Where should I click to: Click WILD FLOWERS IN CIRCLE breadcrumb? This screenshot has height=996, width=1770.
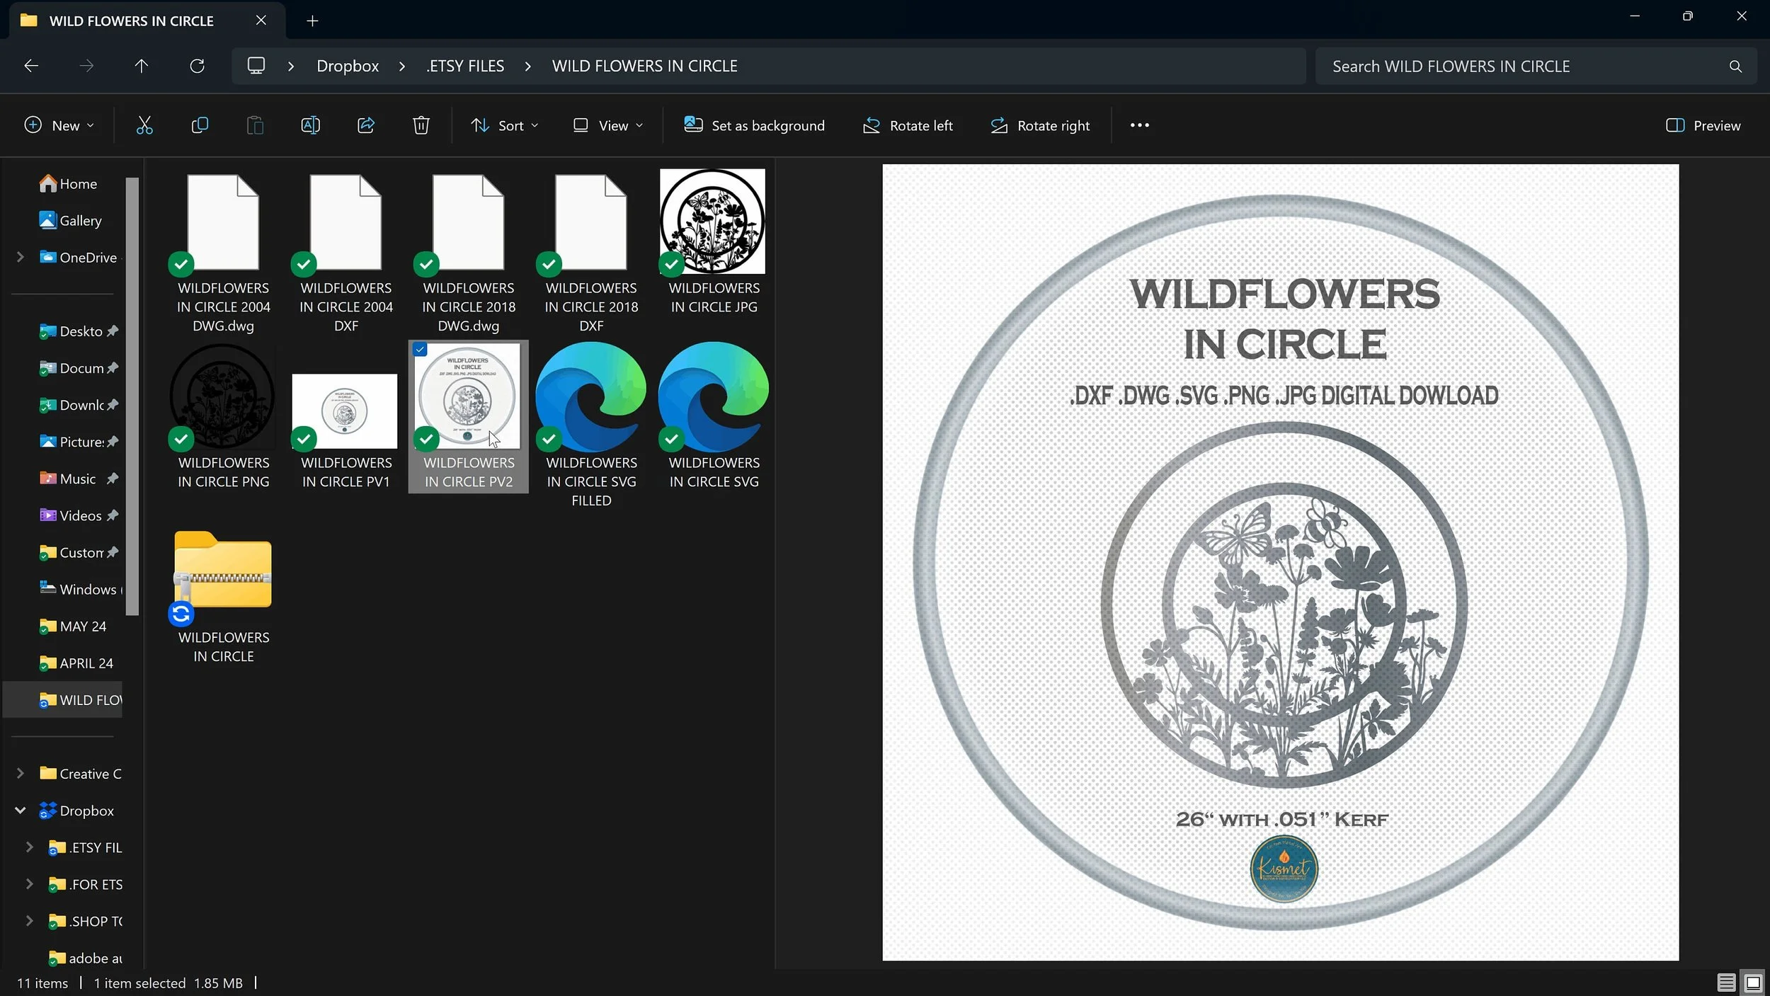tap(644, 66)
